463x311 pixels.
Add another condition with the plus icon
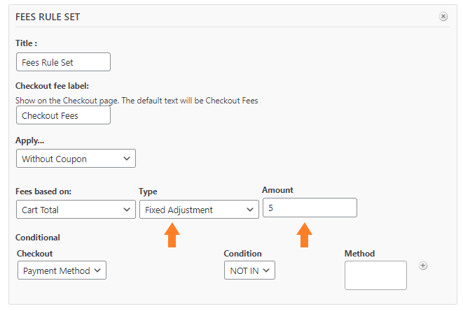point(423,266)
